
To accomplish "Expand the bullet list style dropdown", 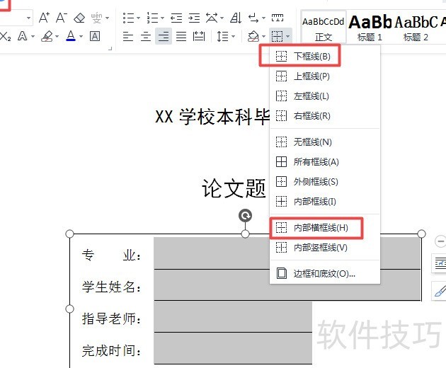I will pyautogui.click(x=139, y=18).
